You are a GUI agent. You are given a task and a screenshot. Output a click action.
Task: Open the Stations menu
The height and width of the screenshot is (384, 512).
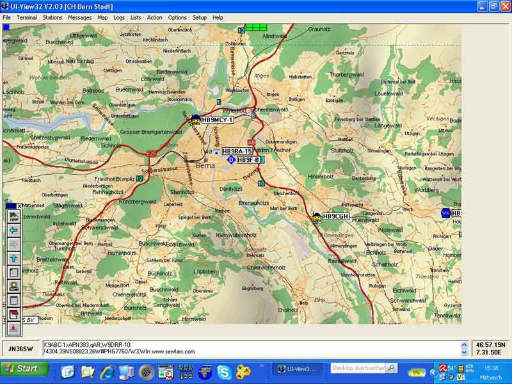click(x=52, y=18)
